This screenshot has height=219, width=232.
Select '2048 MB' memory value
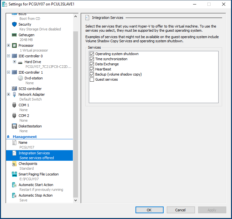(x=26, y=40)
